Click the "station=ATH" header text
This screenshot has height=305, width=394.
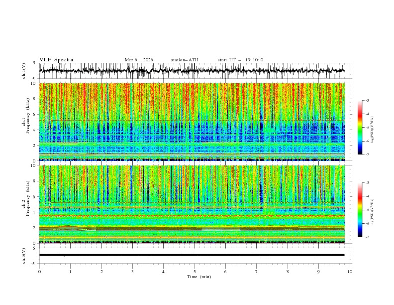click(x=185, y=60)
